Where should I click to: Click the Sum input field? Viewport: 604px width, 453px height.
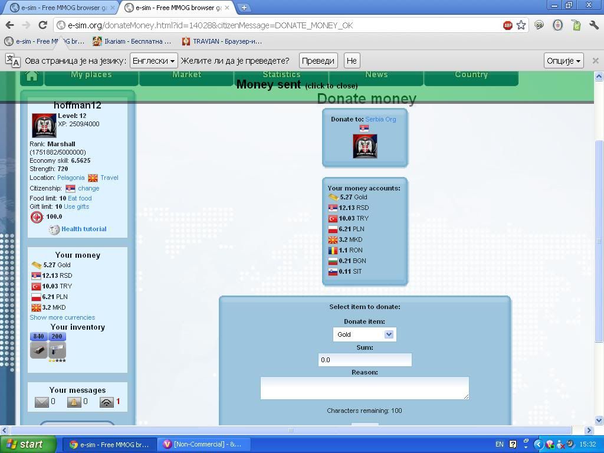[x=365, y=360]
